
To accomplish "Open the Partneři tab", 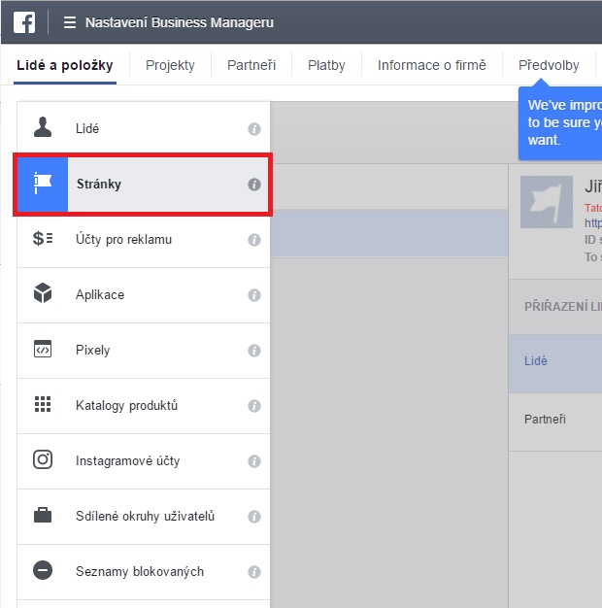I will (251, 65).
